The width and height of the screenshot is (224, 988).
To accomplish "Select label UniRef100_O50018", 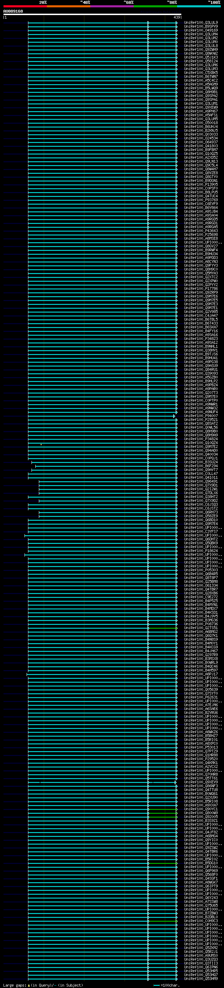I will pyautogui.click(x=201, y=123).
